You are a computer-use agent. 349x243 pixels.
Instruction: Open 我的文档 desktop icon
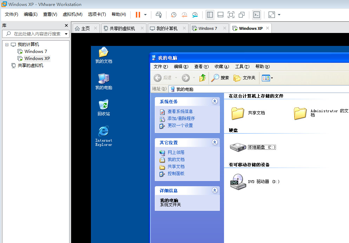pyautogui.click(x=104, y=55)
